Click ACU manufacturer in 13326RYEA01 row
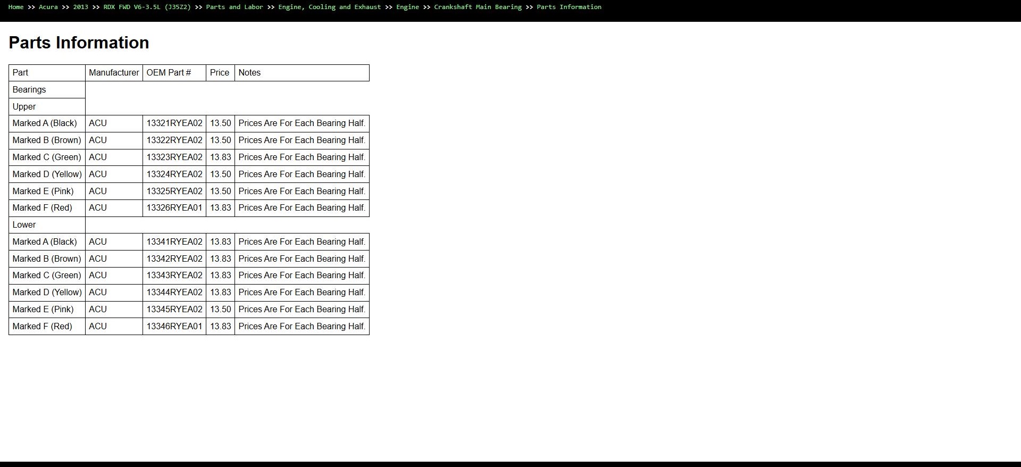The width and height of the screenshot is (1021, 467). 98,208
